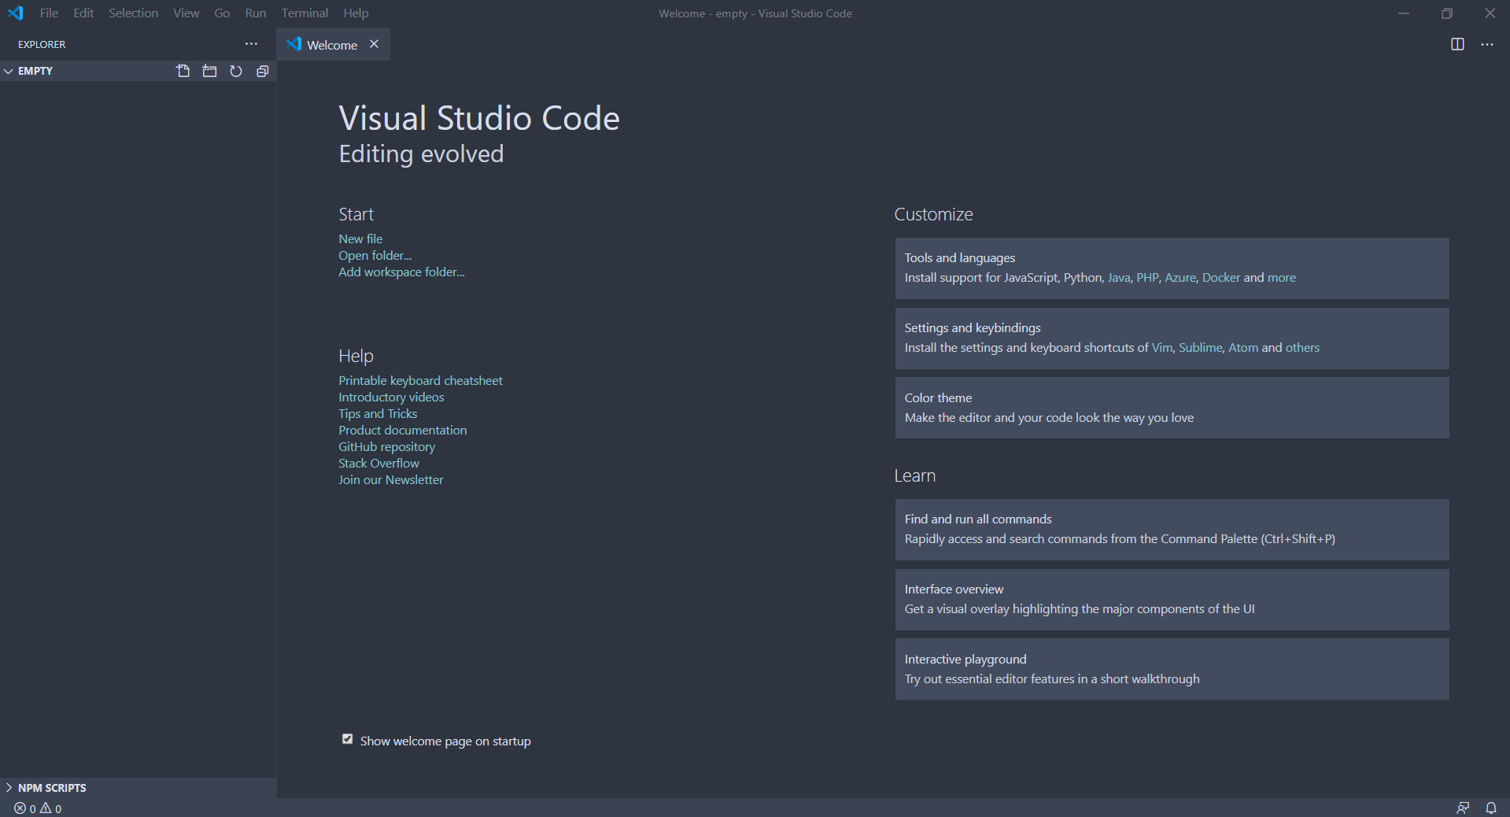Open the Interface overview card
This screenshot has width=1510, height=817.
pos(1172,600)
